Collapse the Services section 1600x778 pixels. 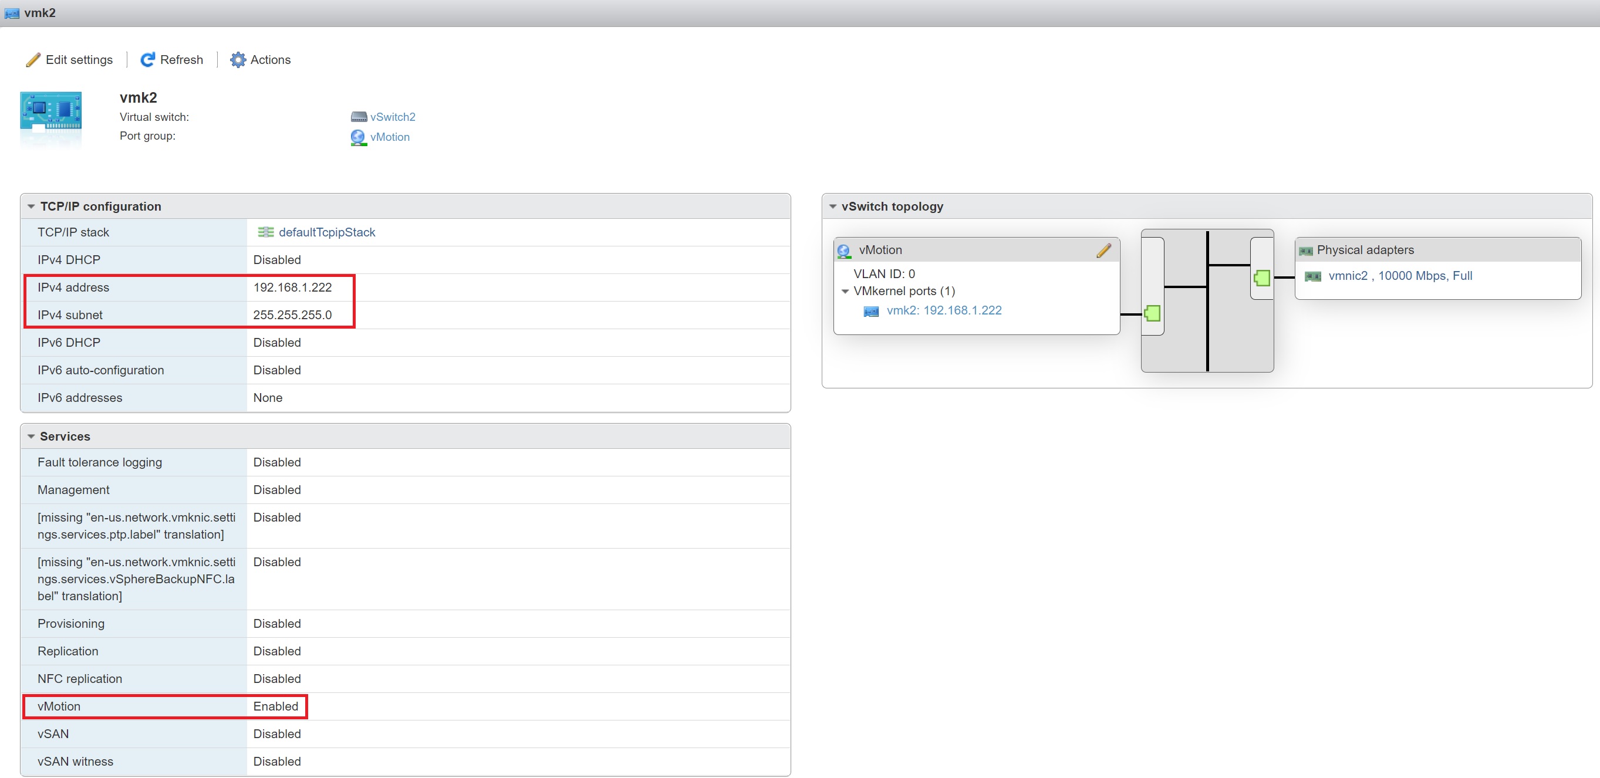[x=31, y=437]
